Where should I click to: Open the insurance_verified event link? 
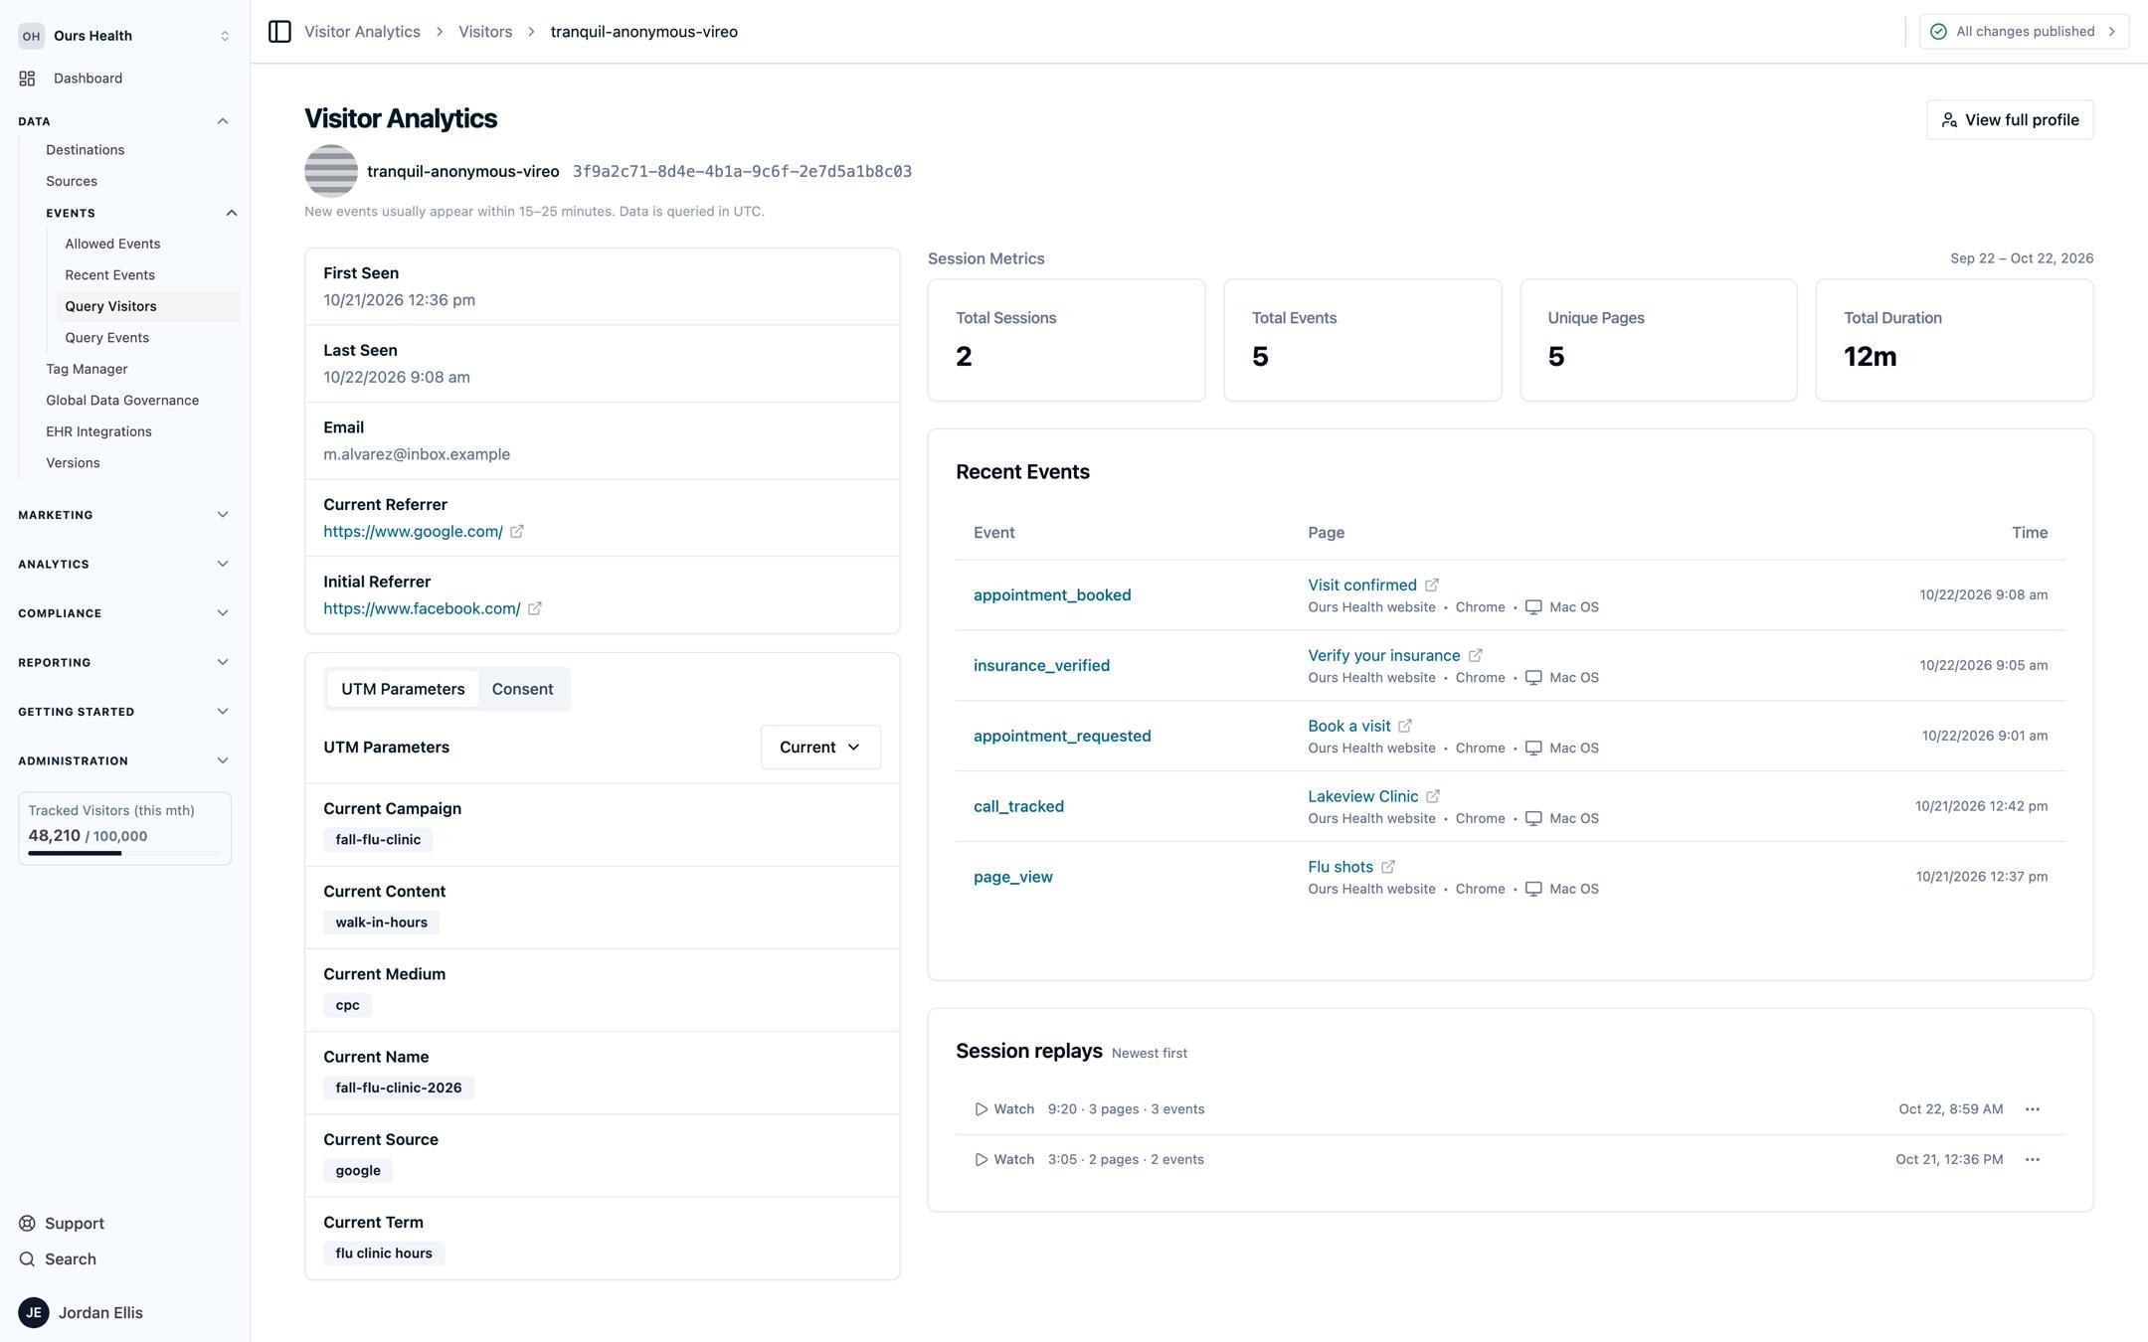tap(1041, 666)
